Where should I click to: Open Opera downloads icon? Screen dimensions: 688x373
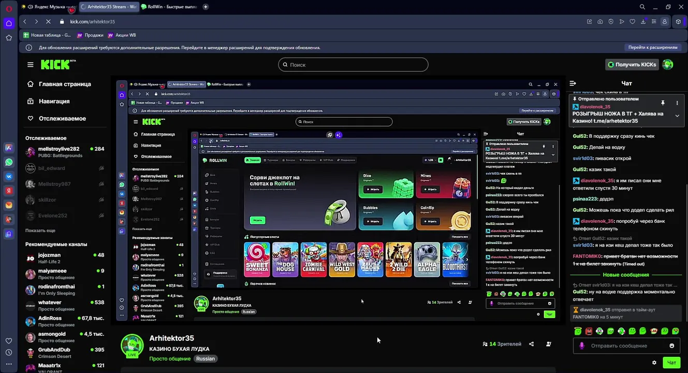(643, 22)
